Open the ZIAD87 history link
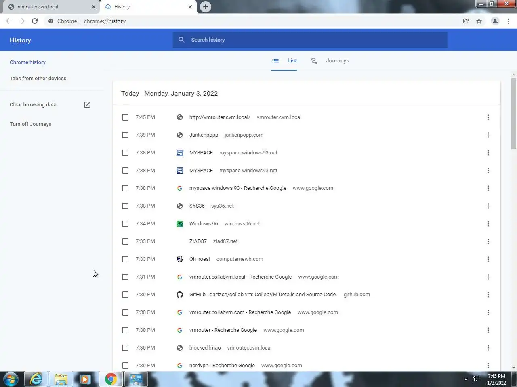Image resolution: width=517 pixels, height=387 pixels. (x=198, y=241)
